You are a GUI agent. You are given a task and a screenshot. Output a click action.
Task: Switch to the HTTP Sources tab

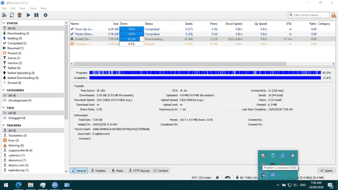click(x=139, y=170)
